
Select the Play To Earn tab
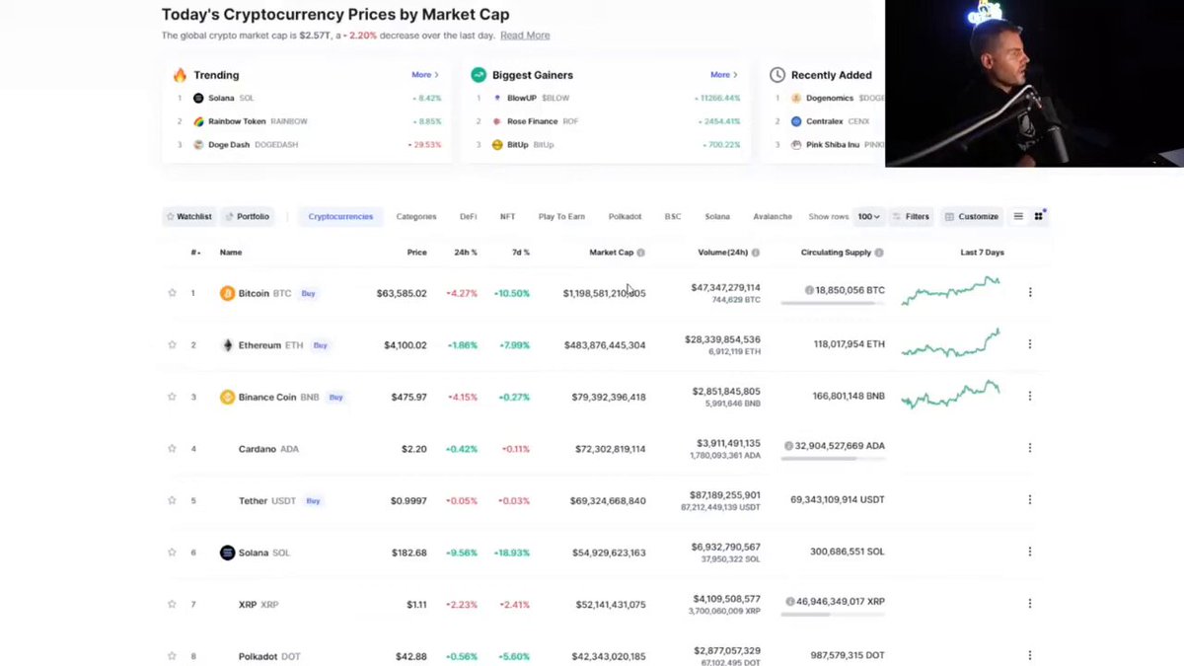[x=561, y=216]
